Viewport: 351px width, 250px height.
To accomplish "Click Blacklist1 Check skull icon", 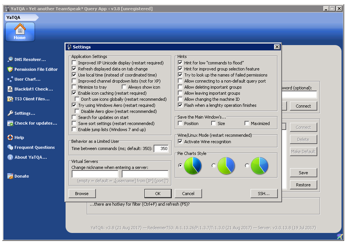I will pos(10,89).
